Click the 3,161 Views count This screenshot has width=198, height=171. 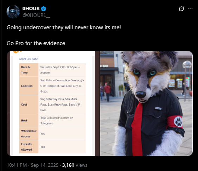pos(75,165)
